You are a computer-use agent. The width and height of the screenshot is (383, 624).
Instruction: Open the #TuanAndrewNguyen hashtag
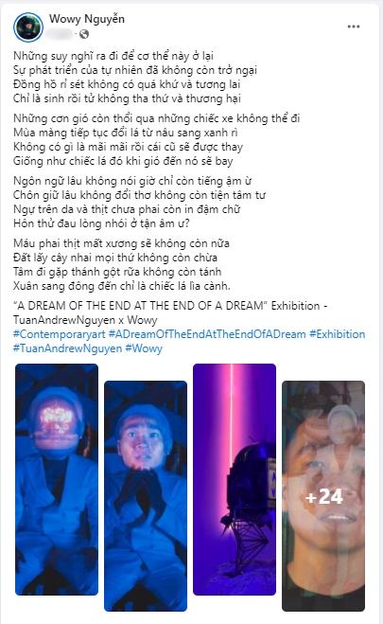[67, 348]
